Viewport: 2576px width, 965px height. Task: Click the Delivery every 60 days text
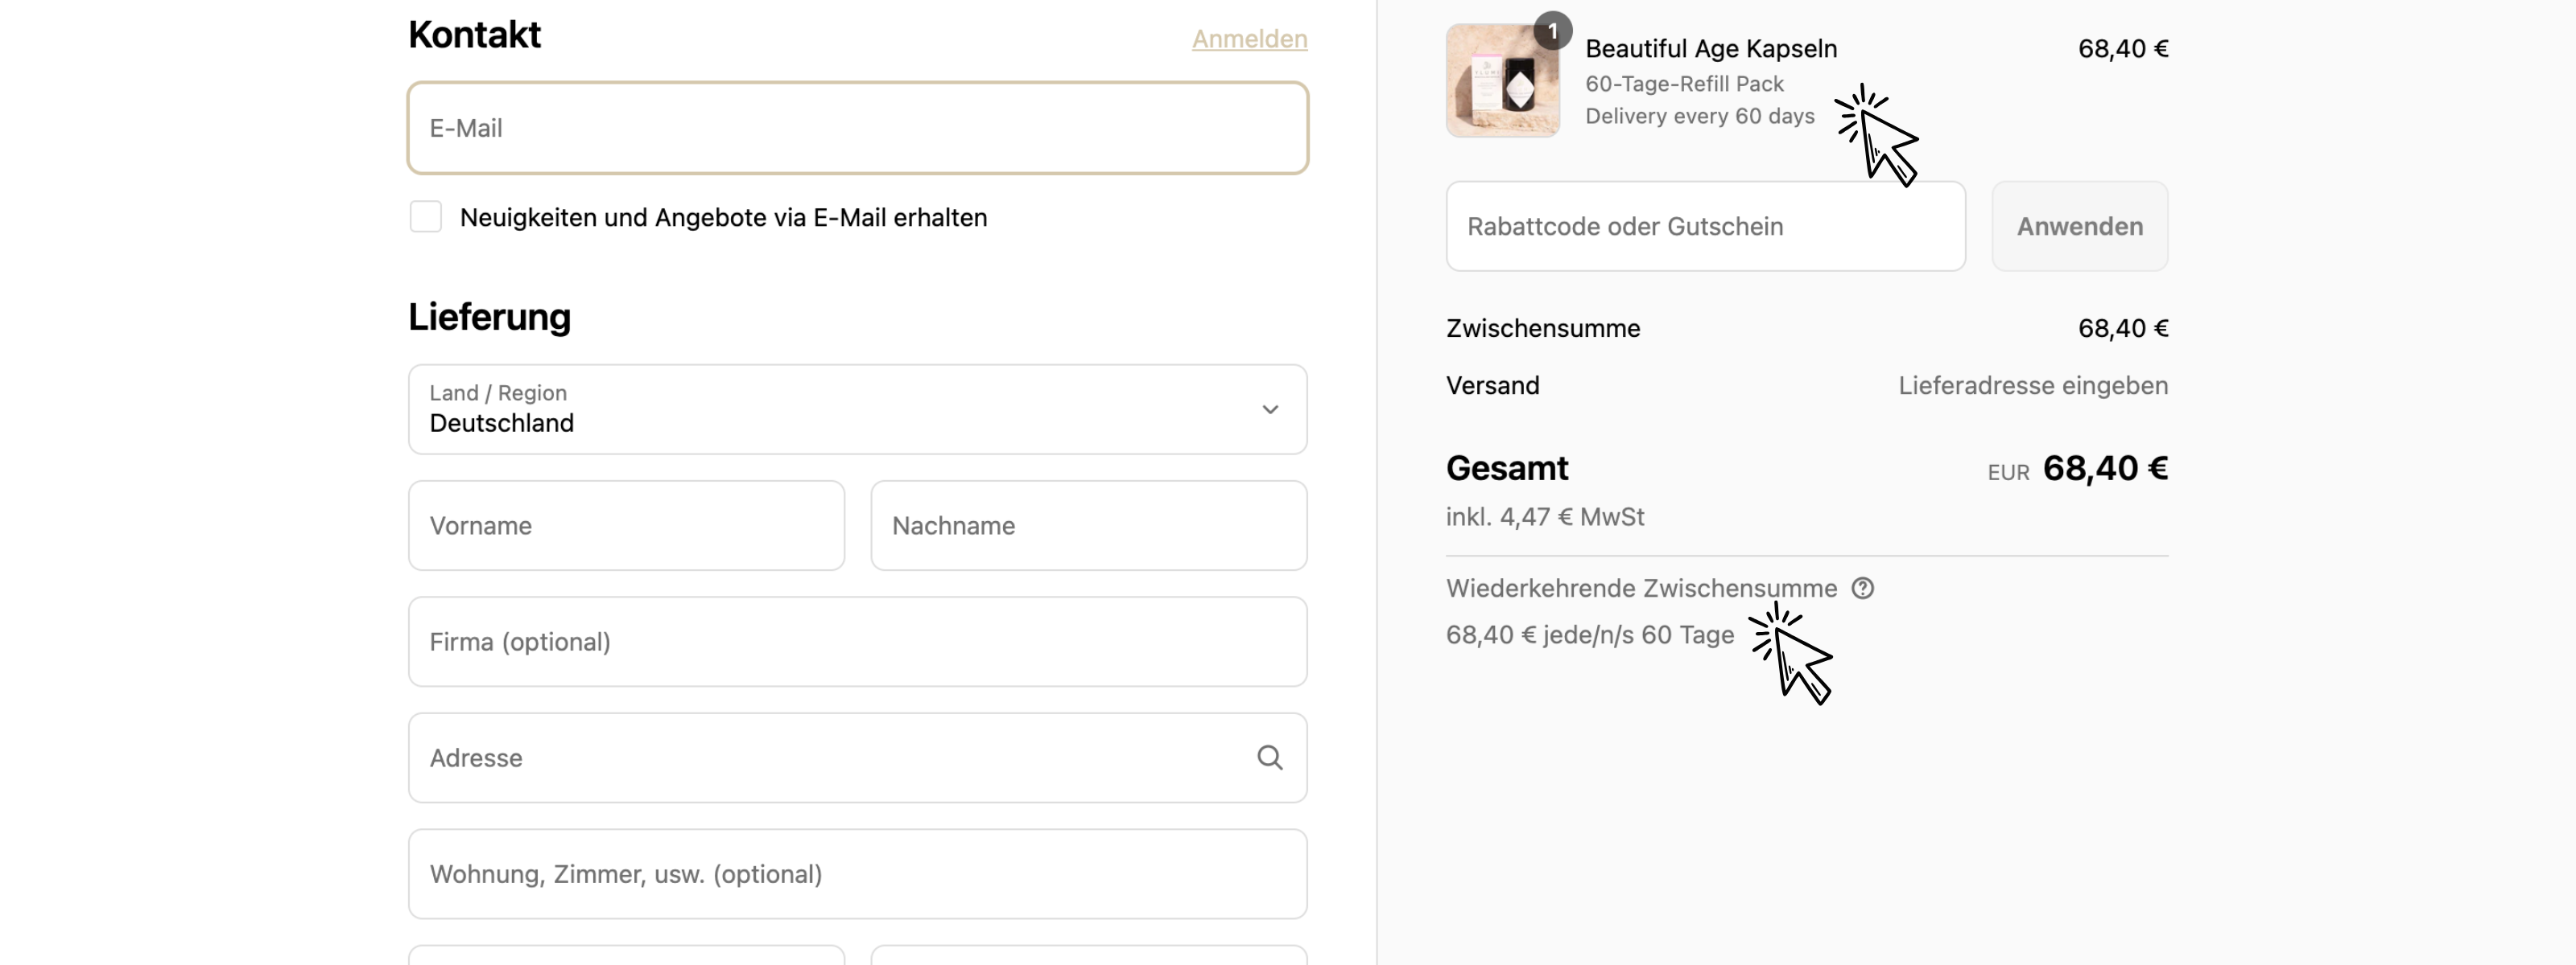1700,116
